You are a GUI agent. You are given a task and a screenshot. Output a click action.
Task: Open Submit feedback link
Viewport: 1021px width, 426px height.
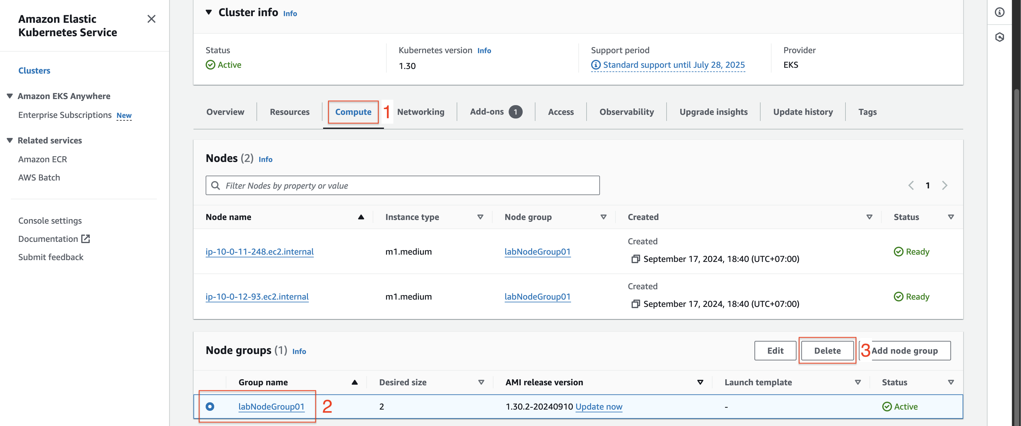pos(51,257)
